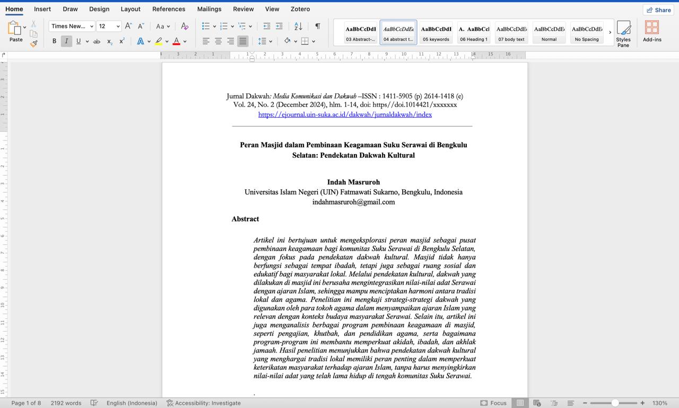
Task: Toggle Bold formatting
Action: (54, 41)
